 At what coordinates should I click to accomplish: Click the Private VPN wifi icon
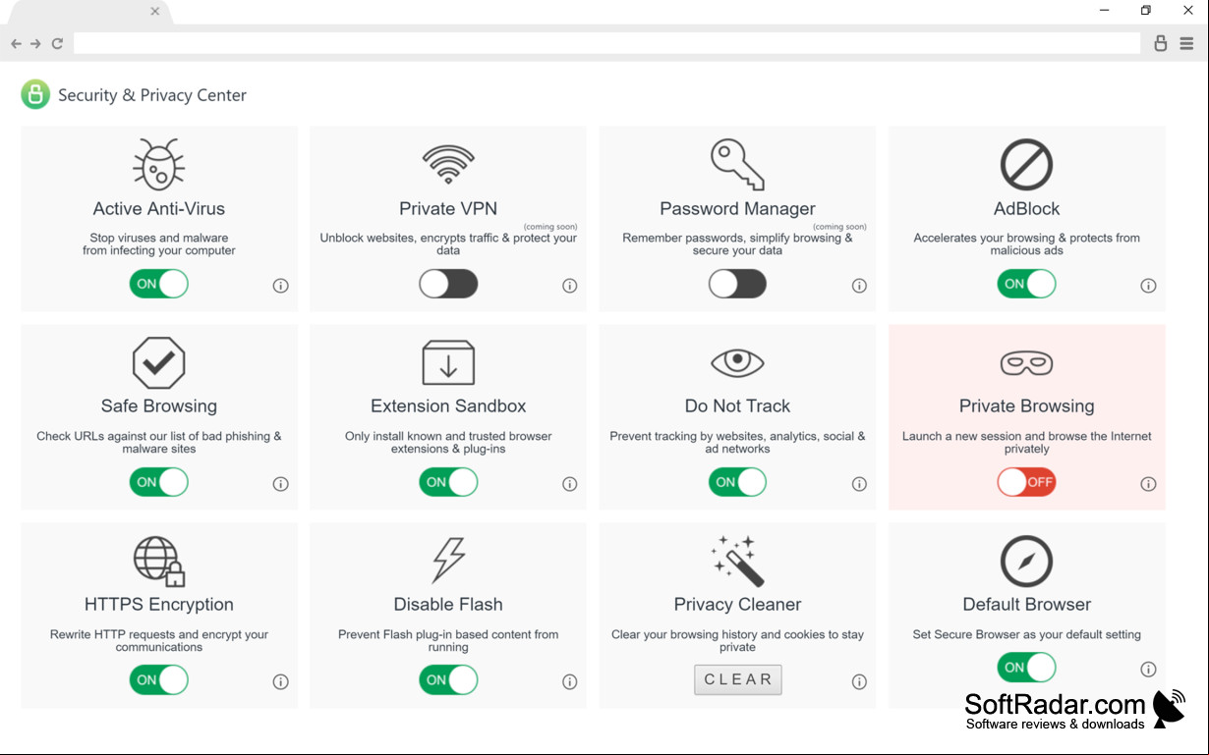click(448, 164)
